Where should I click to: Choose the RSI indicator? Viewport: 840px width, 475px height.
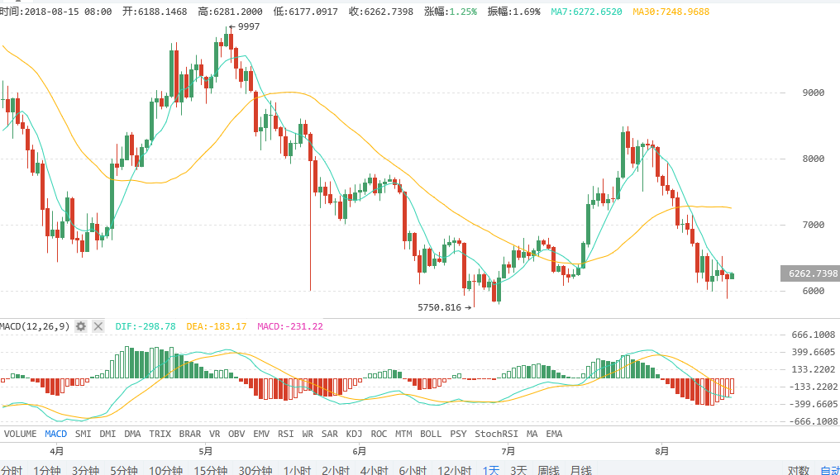coord(285,434)
